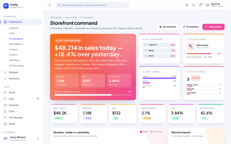Click the search magnifier icon
This screenshot has width=231, height=144.
(x=59, y=5)
